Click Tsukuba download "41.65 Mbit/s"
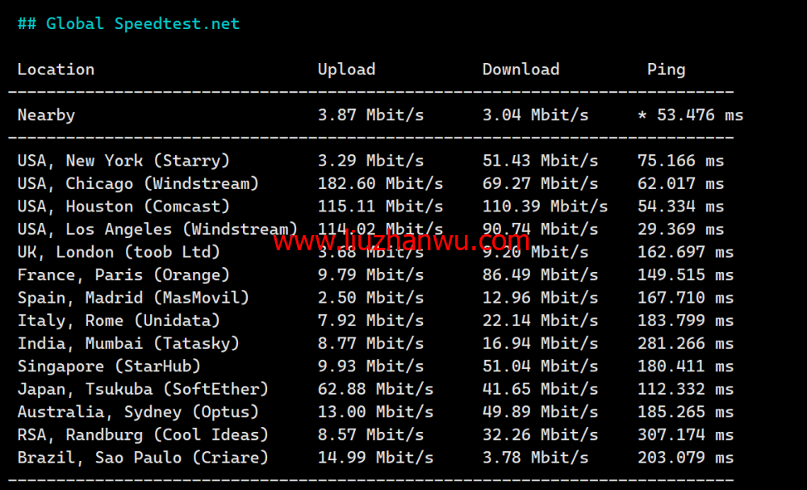Viewport: 807px width, 490px height. pos(541,389)
